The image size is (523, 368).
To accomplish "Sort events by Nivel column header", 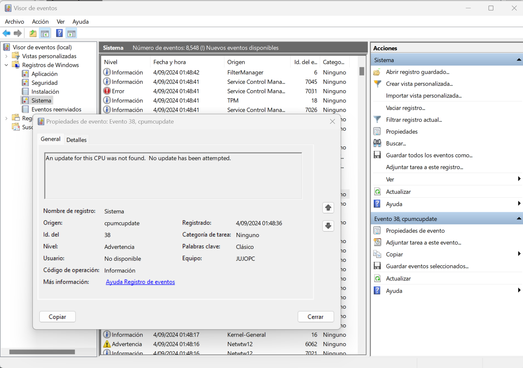I will click(126, 62).
